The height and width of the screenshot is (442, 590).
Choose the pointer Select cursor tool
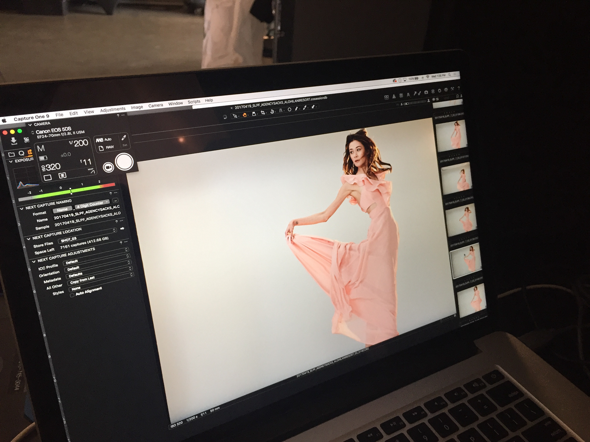[235, 116]
